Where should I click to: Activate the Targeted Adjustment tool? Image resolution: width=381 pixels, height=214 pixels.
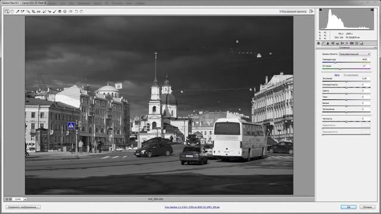[28, 11]
